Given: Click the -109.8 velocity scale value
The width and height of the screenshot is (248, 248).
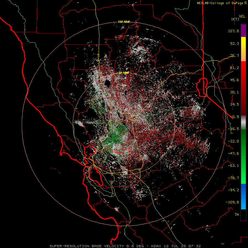Looking at the screenshot, I should pos(232,202).
